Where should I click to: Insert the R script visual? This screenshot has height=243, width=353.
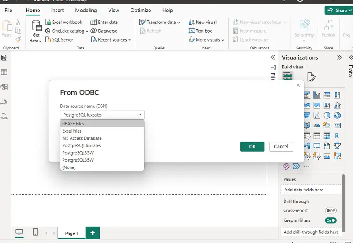pos(337,136)
